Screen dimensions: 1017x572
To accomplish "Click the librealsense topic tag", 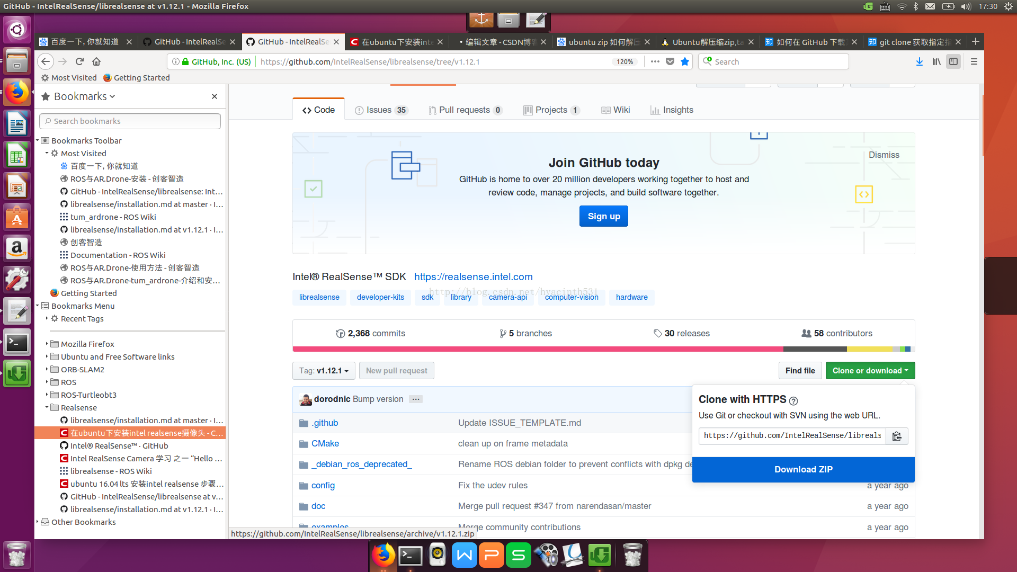I will [319, 297].
